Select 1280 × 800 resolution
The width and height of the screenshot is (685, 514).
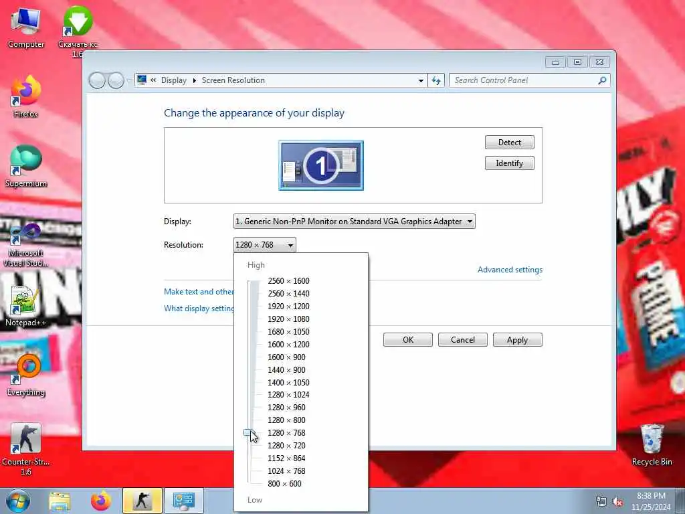pos(286,420)
